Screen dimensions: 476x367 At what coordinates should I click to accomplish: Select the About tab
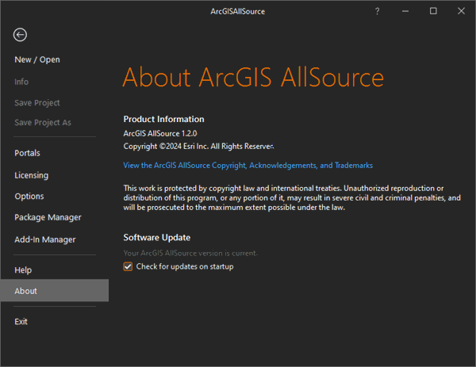[x=25, y=291]
